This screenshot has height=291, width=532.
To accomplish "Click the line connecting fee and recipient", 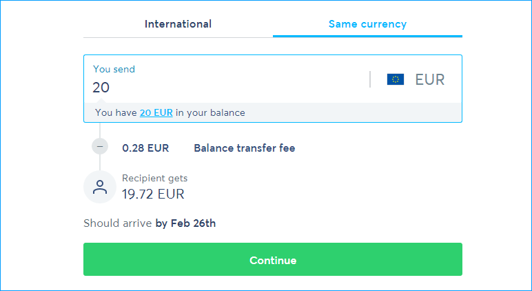I will [x=101, y=163].
